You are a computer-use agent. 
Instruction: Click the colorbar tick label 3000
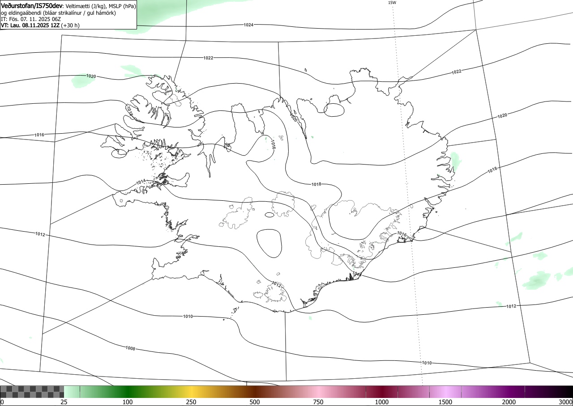tap(566, 402)
